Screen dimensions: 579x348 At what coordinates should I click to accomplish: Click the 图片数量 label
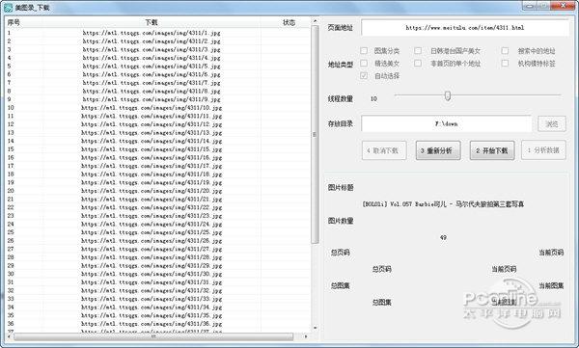[x=341, y=221]
